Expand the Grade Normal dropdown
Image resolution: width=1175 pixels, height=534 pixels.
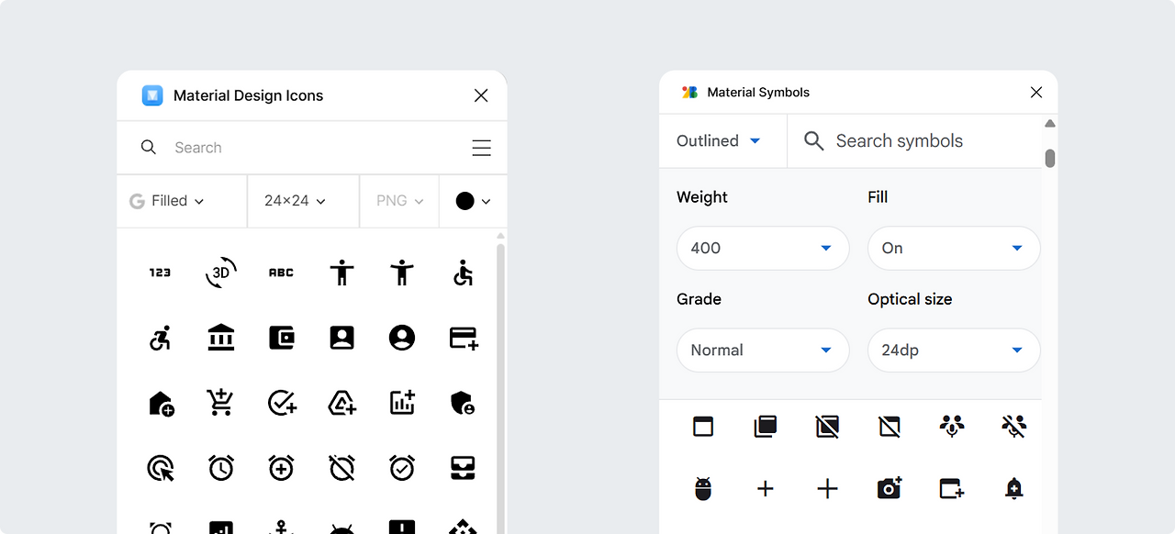pyautogui.click(x=763, y=350)
